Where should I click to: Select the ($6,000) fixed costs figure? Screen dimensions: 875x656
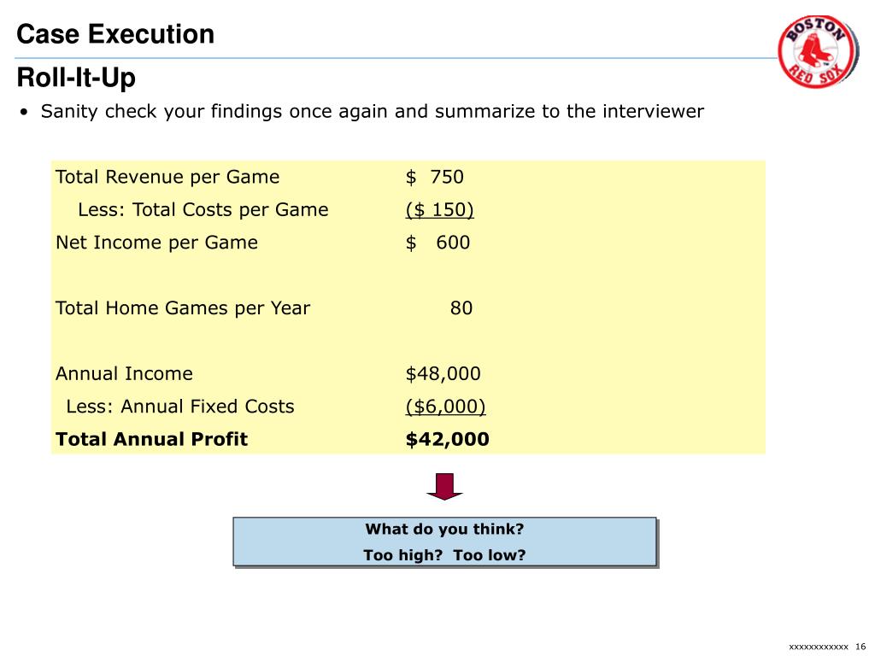(445, 407)
